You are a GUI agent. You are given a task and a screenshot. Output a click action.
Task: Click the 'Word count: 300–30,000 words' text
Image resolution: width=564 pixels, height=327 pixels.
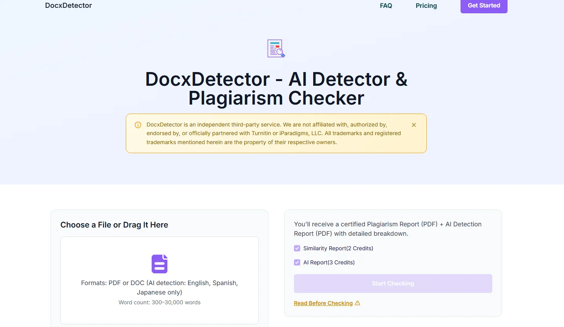(x=160, y=302)
